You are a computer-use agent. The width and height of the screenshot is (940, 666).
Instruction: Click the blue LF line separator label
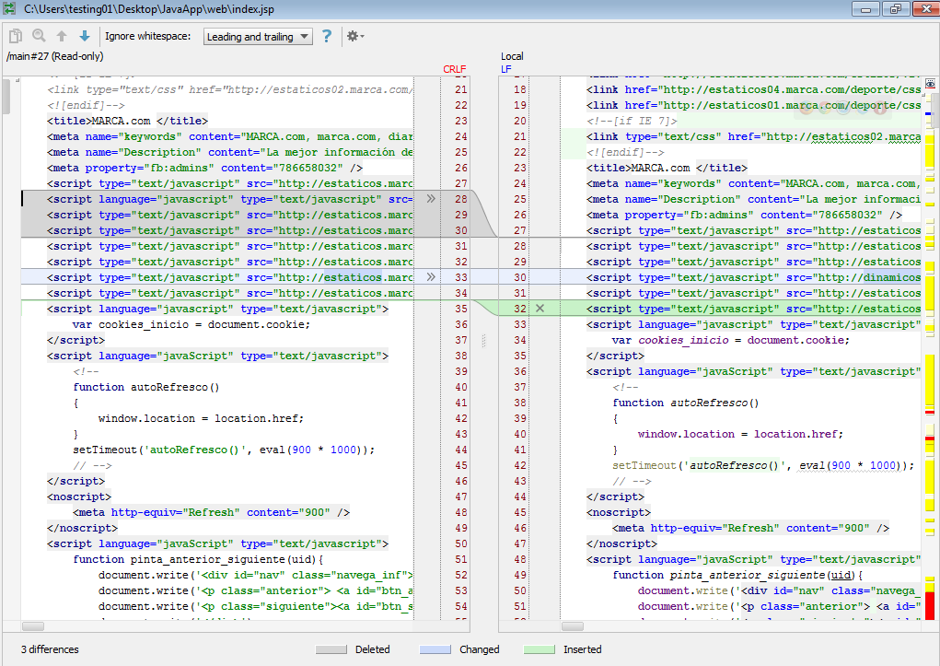click(506, 69)
